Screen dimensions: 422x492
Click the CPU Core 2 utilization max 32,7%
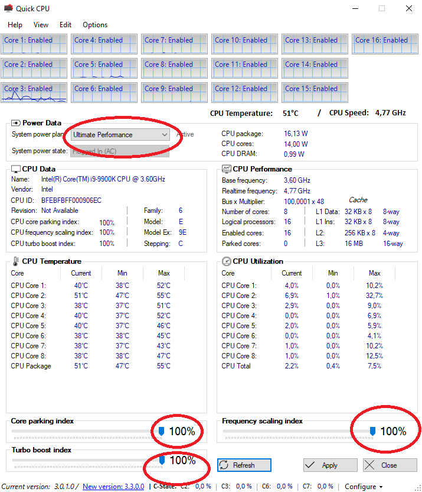(x=374, y=296)
